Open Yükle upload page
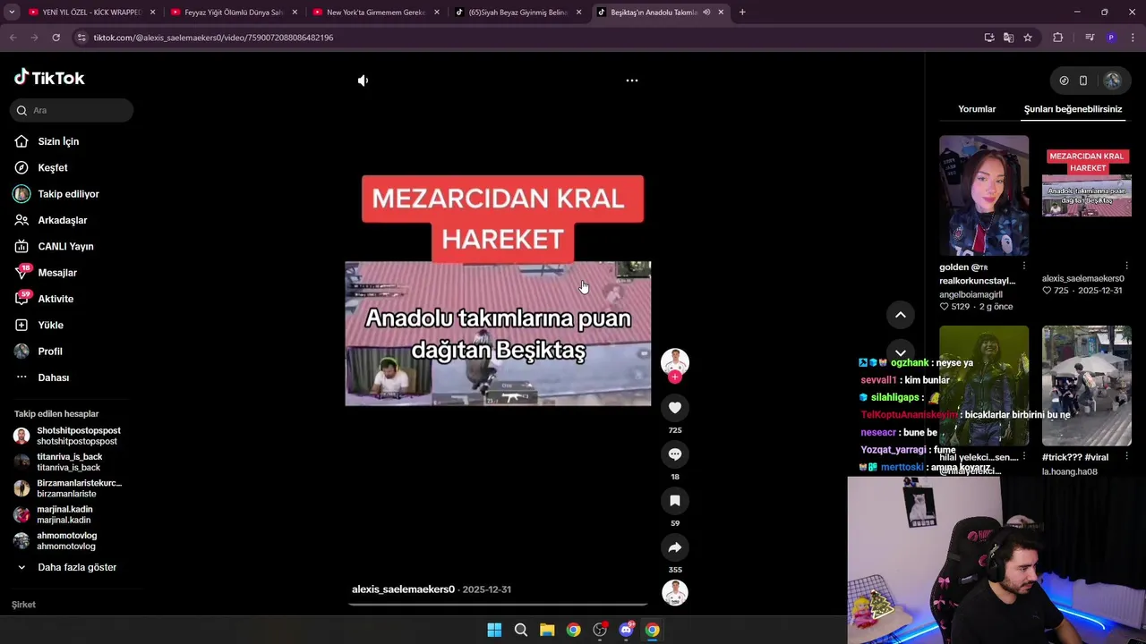The height and width of the screenshot is (644, 1146). tap(50, 325)
